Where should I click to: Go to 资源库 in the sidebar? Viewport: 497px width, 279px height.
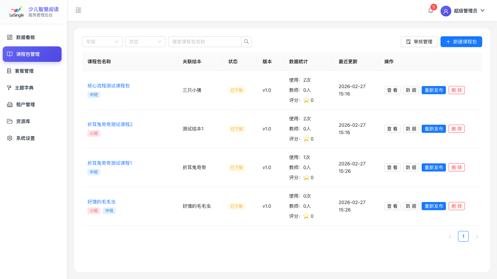(x=23, y=121)
